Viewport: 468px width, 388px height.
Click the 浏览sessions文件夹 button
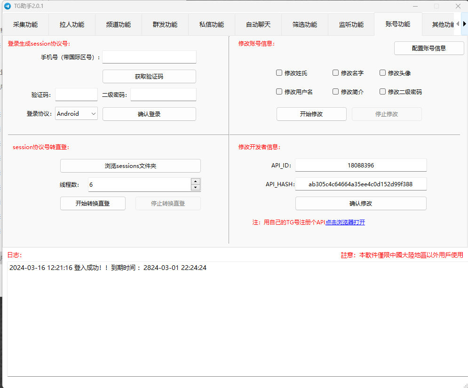(130, 166)
